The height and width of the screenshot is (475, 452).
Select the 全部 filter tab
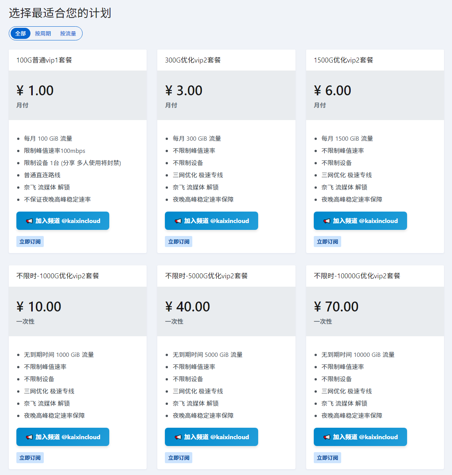[x=21, y=34]
